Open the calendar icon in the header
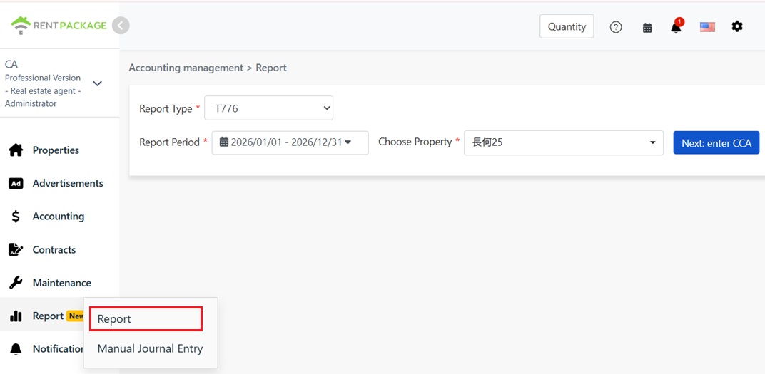The height and width of the screenshot is (374, 765). tap(647, 28)
